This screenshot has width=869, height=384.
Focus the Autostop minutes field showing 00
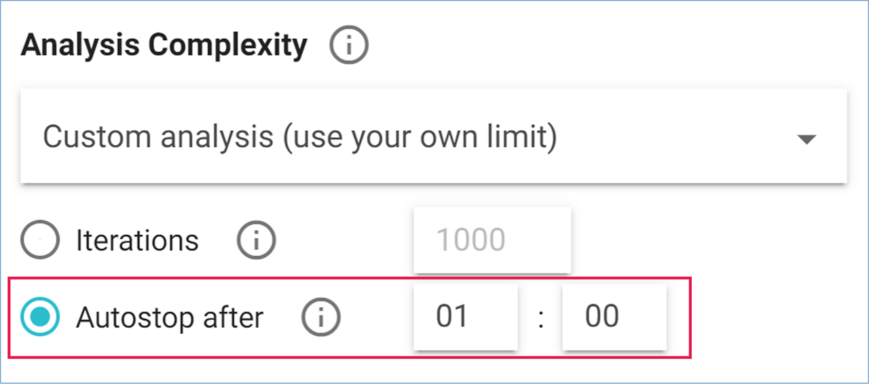point(614,317)
